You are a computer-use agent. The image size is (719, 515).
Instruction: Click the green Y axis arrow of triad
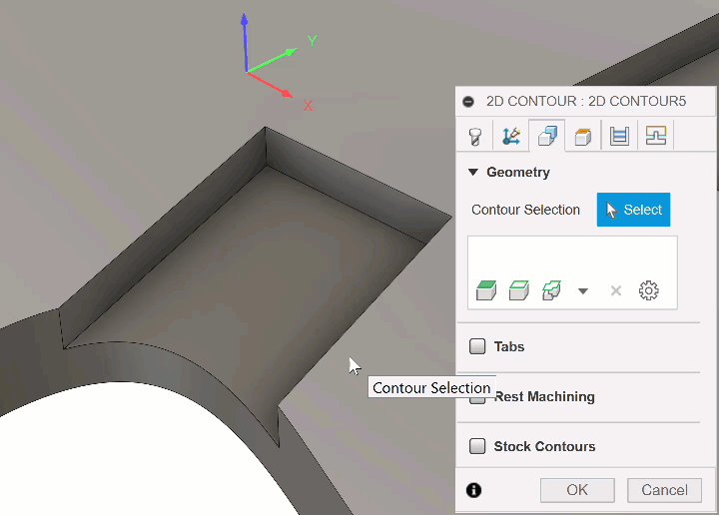(x=272, y=60)
